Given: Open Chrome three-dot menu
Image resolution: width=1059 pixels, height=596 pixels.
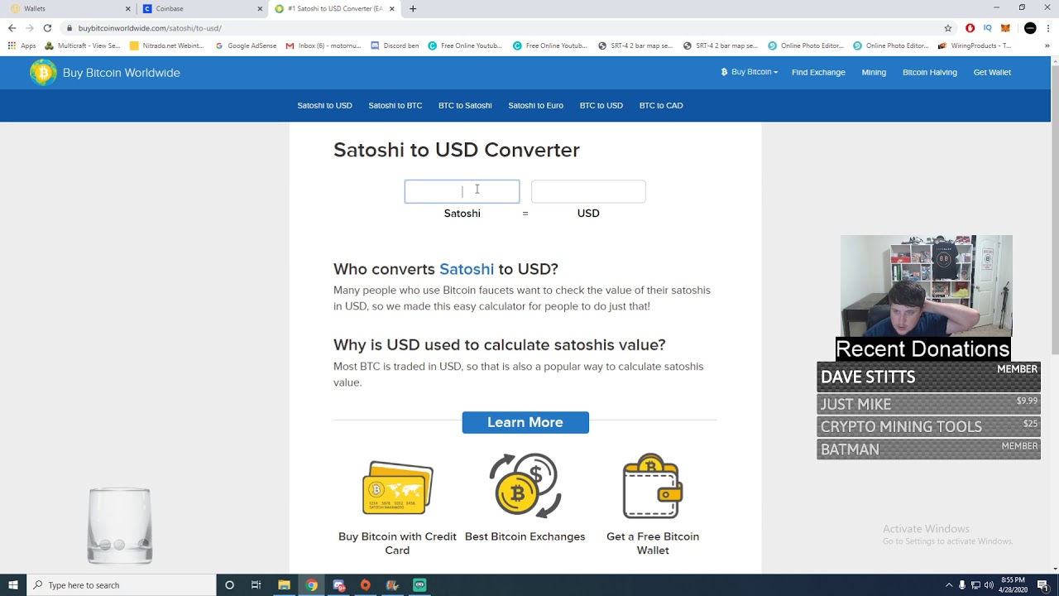Looking at the screenshot, I should [1048, 28].
